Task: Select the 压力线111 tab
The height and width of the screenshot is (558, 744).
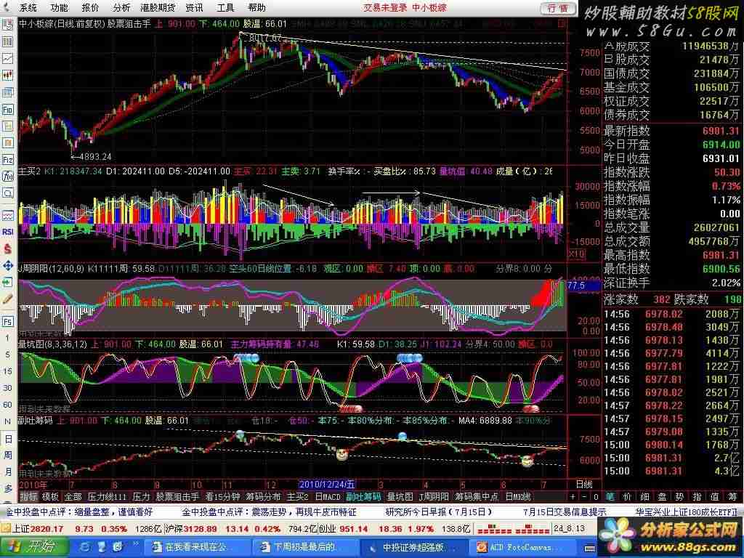Action: 107,497
